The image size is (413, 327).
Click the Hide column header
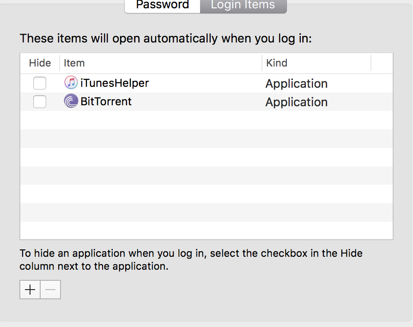tap(40, 63)
